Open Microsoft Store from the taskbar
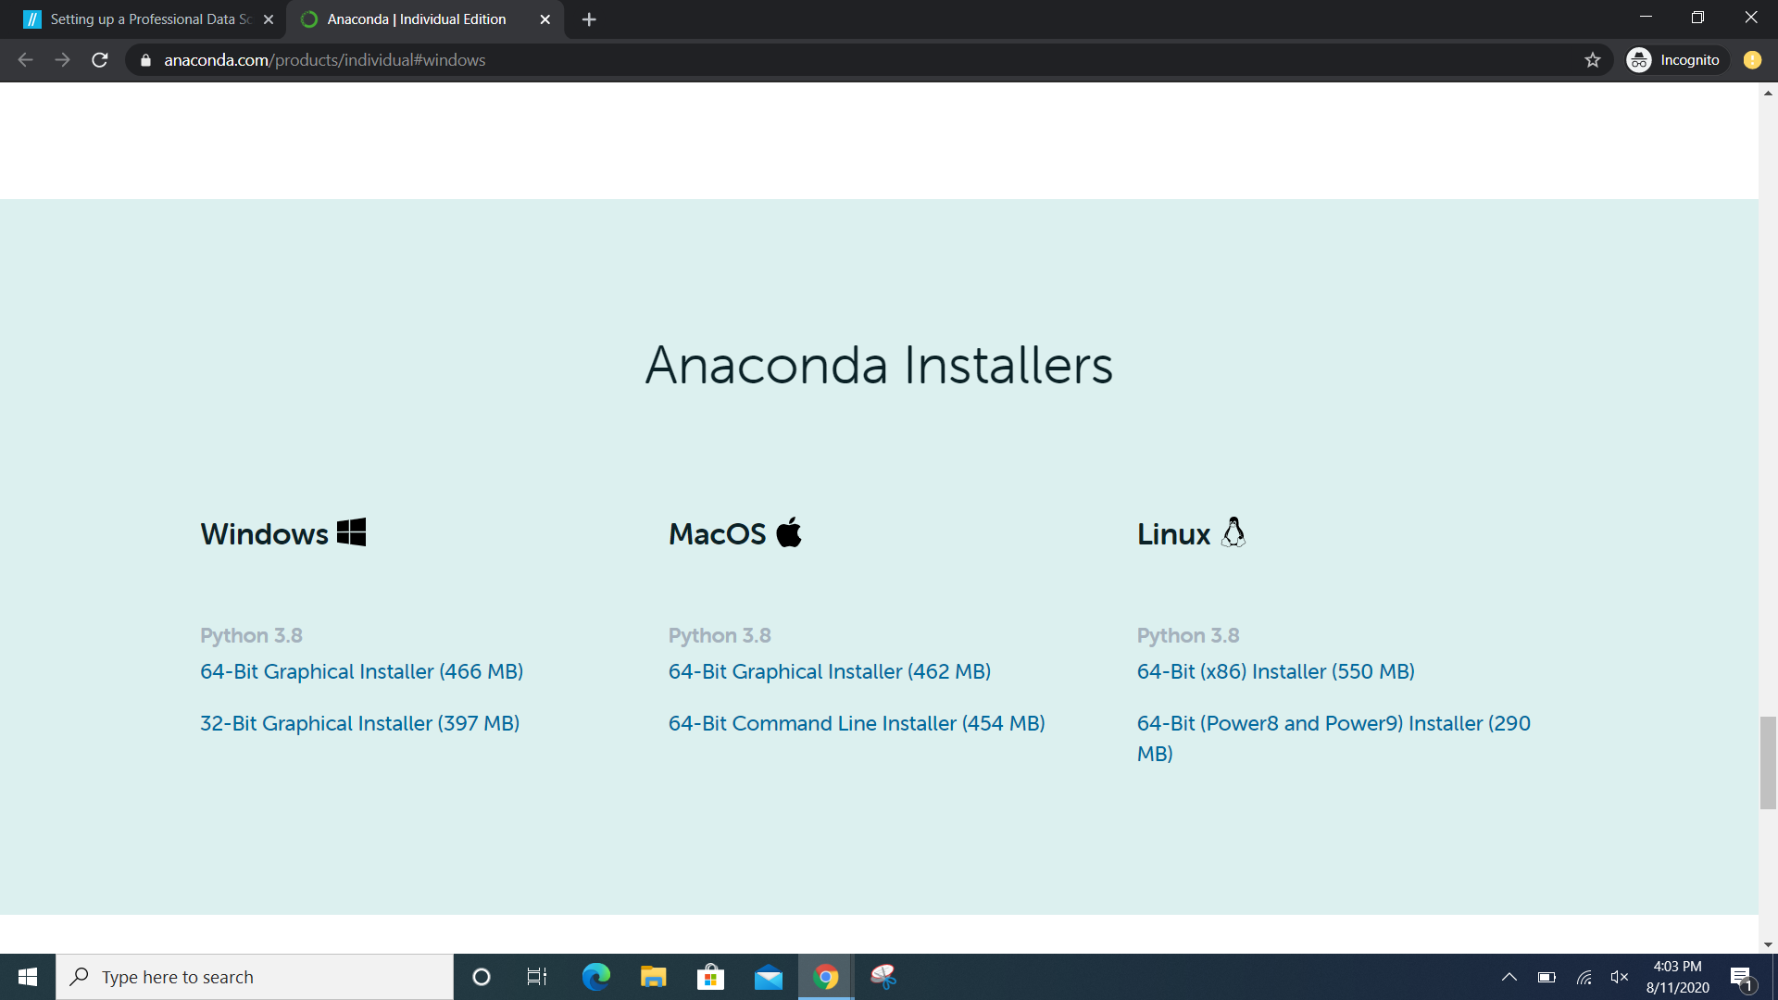Viewport: 1778px width, 1000px height. 710,977
